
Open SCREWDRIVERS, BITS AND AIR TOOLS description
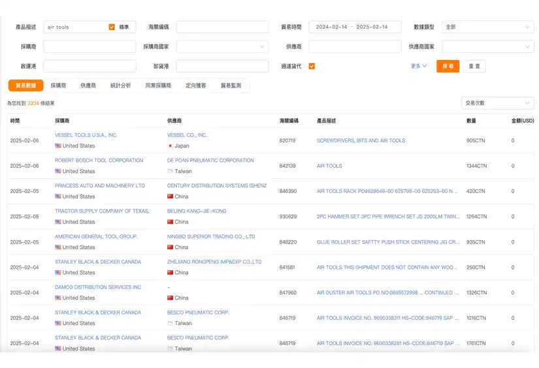click(x=361, y=140)
